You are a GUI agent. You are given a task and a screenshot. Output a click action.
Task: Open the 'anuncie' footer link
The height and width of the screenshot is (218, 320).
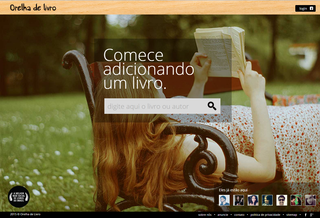tap(223, 215)
